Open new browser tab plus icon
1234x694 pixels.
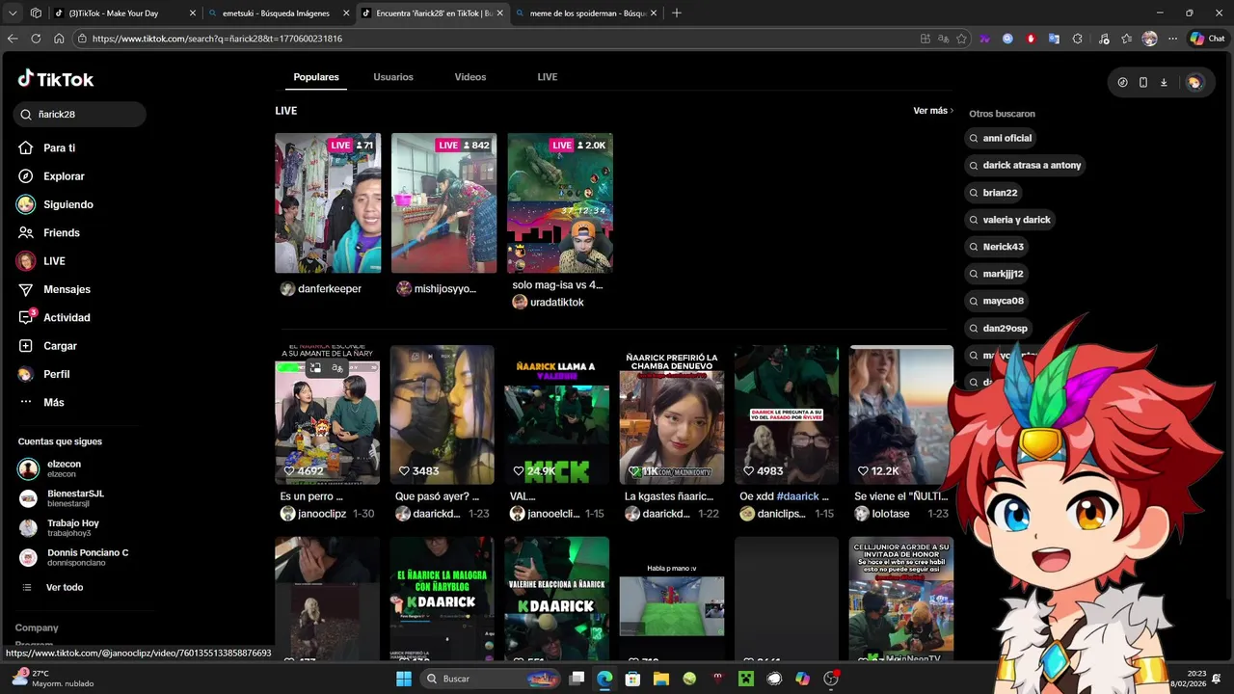point(676,13)
